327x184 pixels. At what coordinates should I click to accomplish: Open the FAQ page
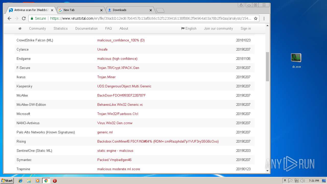point(109,28)
